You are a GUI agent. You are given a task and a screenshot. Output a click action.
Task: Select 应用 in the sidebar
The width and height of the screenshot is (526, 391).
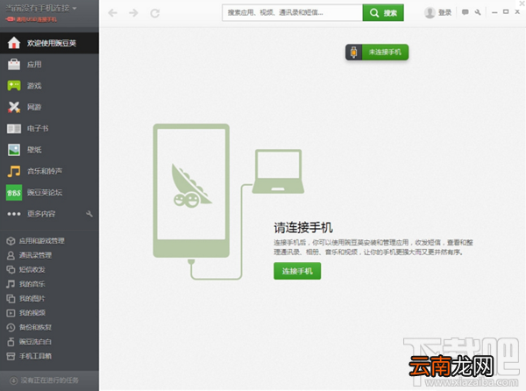coord(49,64)
